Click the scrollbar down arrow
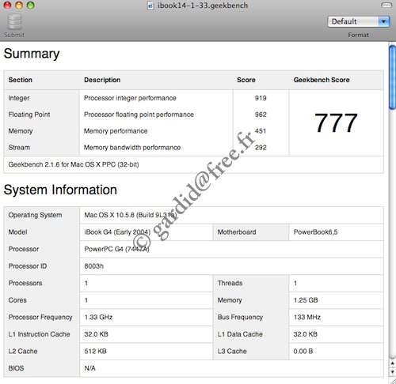This screenshot has width=396, height=384. click(392, 371)
